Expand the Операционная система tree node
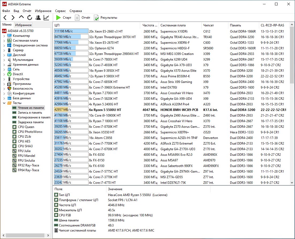Image resolution: width=295 pixels, height=239 pixels. point(4,45)
